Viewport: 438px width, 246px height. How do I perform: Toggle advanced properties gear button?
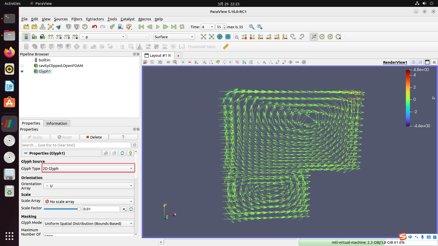(x=135, y=145)
